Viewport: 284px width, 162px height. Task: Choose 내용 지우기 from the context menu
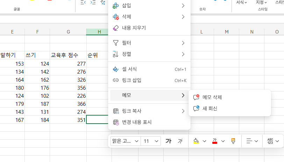149,28
